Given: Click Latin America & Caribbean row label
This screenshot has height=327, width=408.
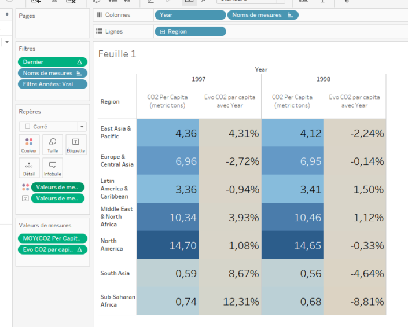Looking at the screenshot, I should tap(114, 189).
